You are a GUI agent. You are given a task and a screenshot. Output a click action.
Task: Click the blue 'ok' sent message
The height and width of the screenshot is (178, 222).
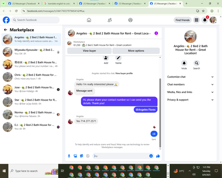coord(154,134)
